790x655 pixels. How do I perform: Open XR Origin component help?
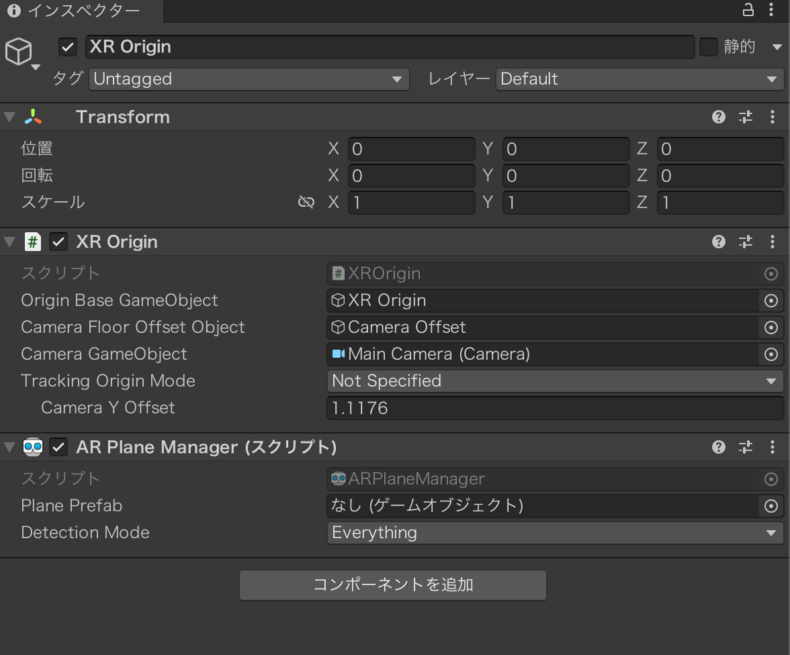[x=719, y=242]
